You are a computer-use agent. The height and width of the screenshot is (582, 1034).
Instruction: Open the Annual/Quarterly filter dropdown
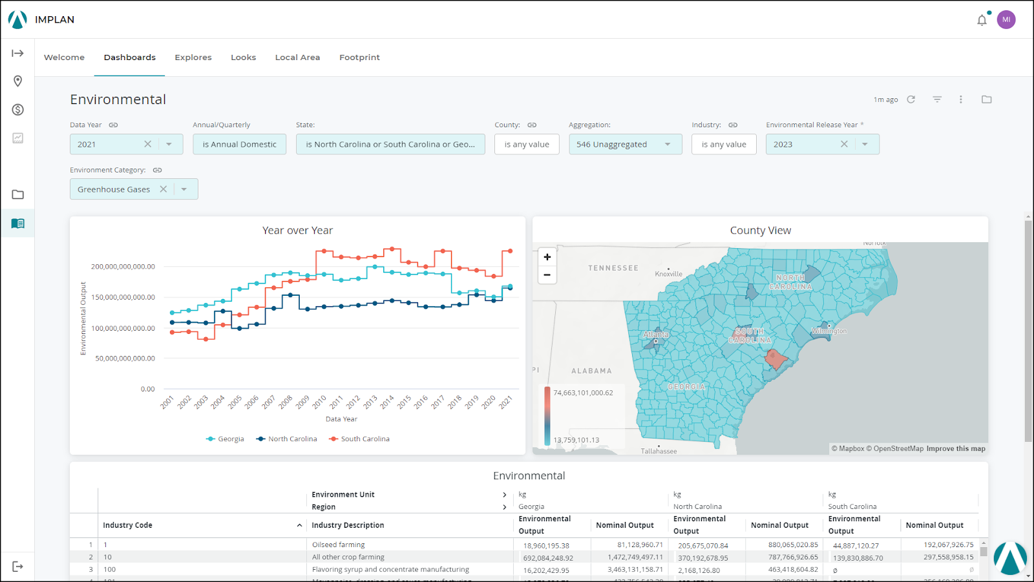239,144
